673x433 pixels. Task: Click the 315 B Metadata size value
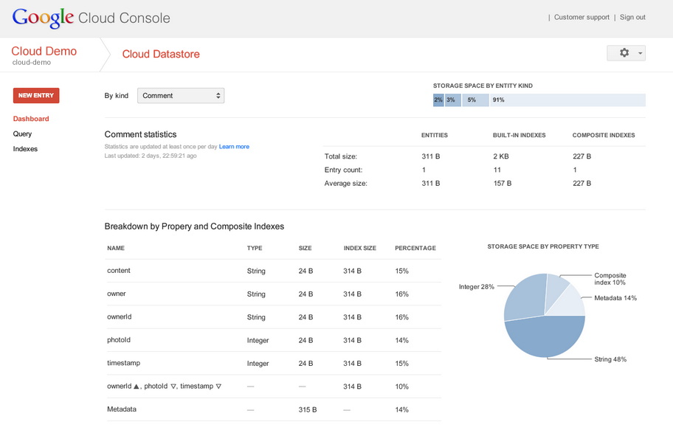[x=307, y=410]
